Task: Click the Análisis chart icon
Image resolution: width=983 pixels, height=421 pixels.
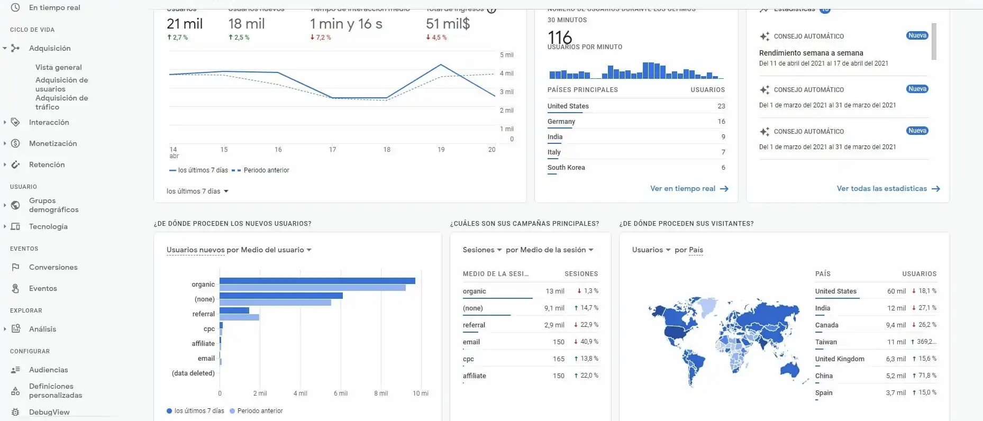Action: point(16,329)
